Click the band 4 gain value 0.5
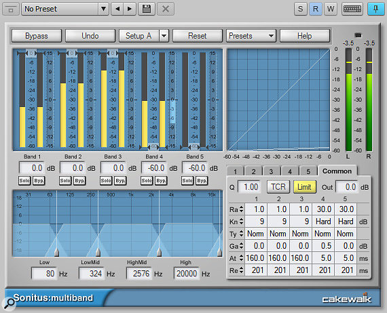 323,246
